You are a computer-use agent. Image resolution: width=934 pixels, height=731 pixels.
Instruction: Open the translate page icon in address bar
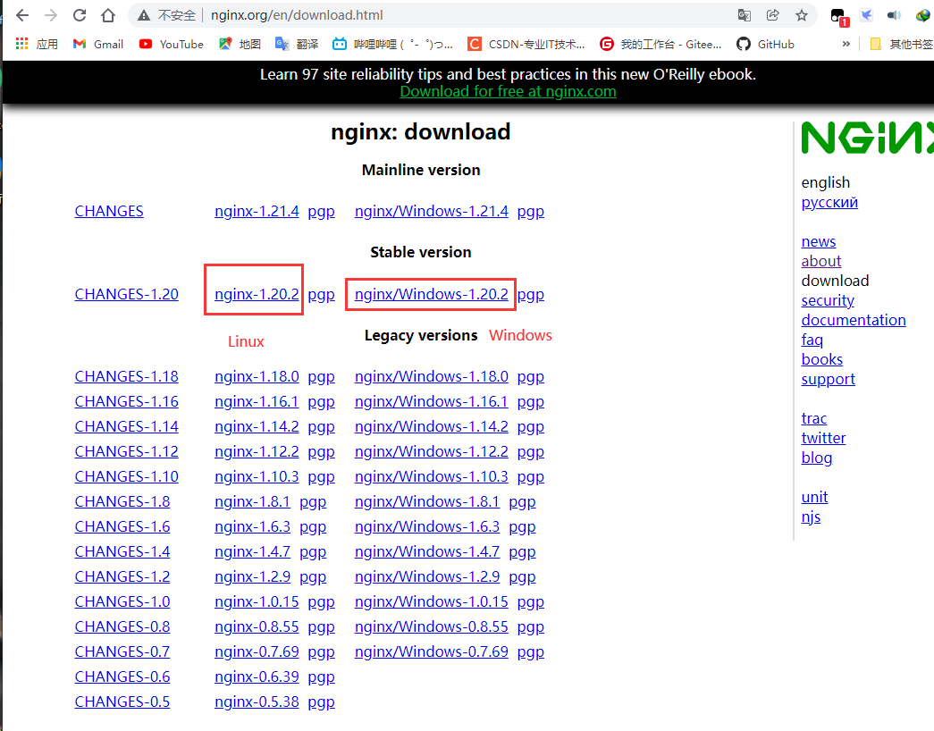(744, 15)
